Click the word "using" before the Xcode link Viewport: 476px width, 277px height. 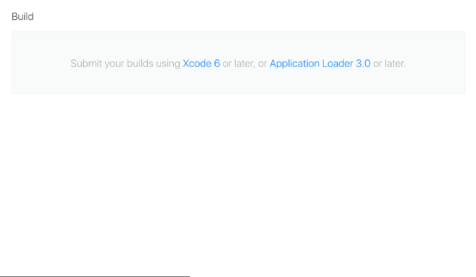coord(169,64)
